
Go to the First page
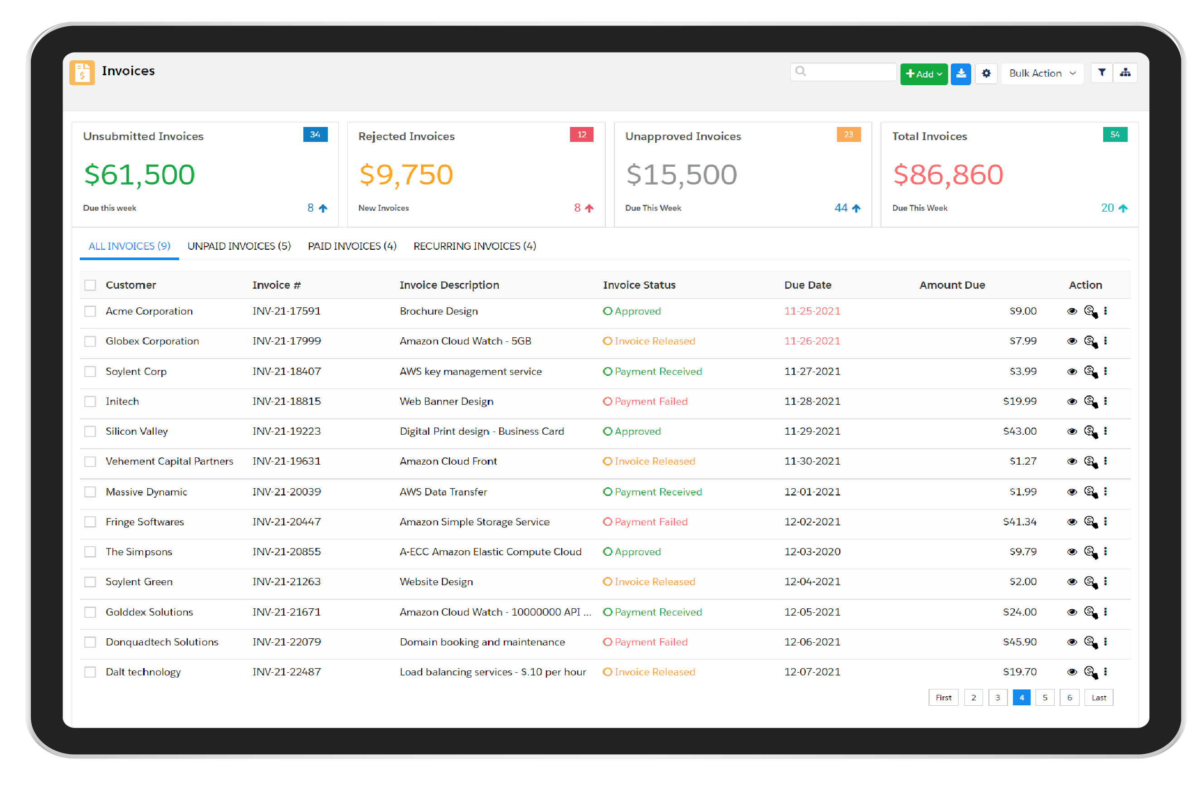(943, 698)
